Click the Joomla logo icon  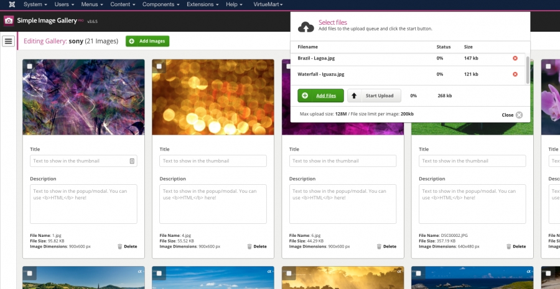click(12, 4)
